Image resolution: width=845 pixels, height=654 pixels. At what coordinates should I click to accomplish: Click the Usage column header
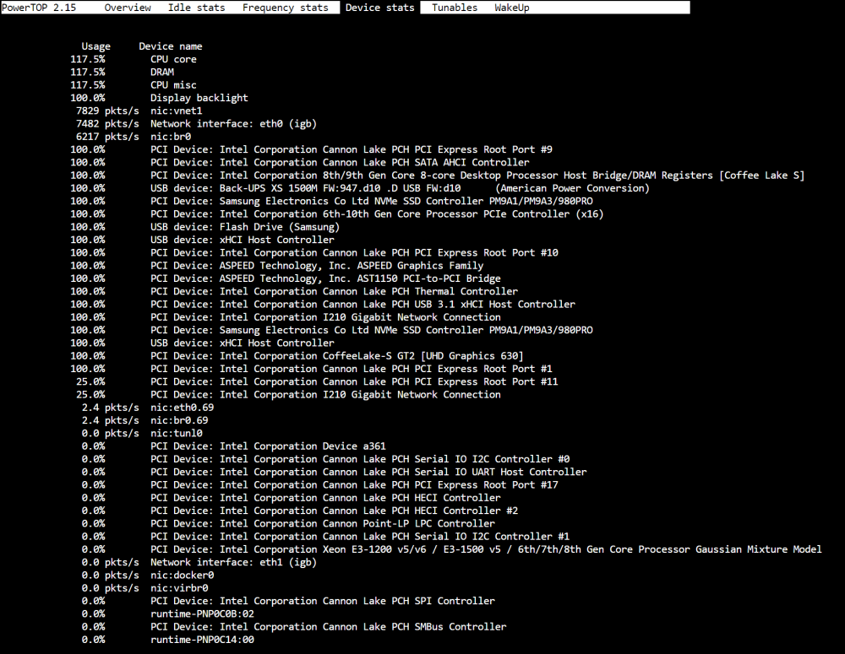point(96,46)
